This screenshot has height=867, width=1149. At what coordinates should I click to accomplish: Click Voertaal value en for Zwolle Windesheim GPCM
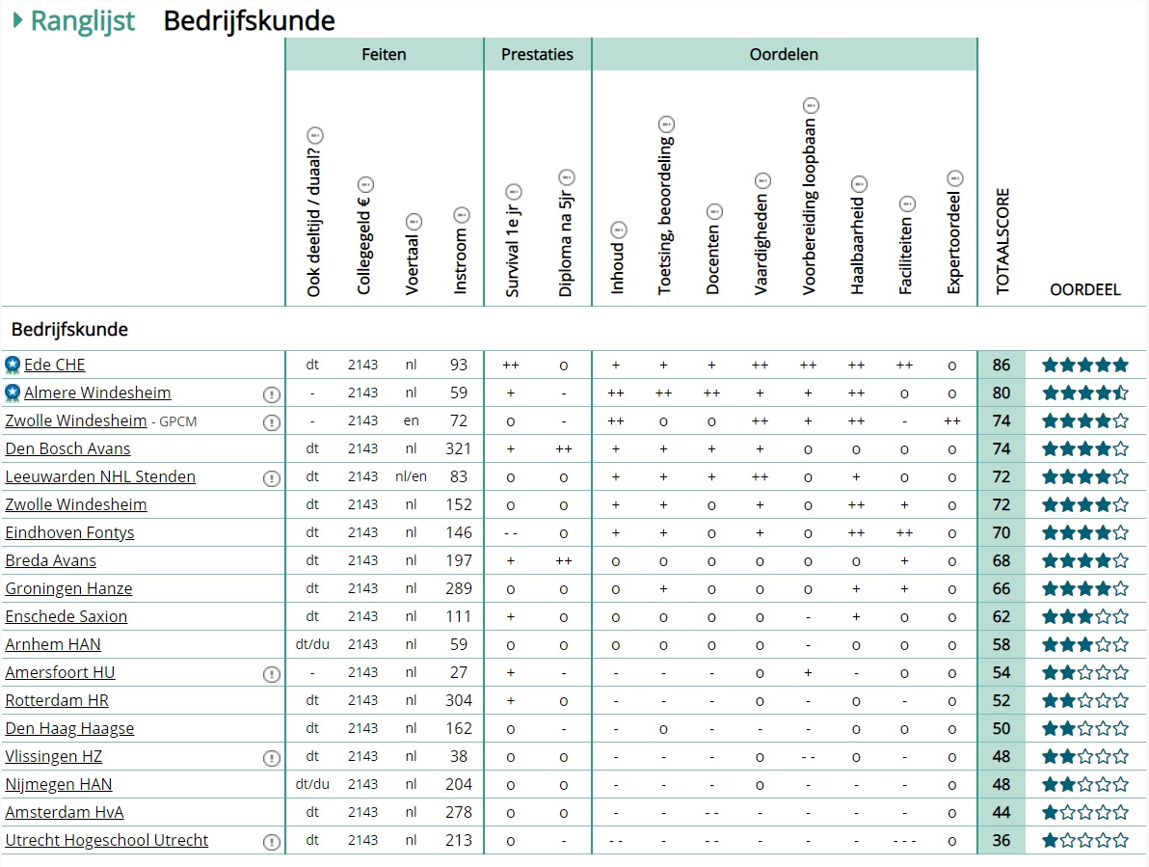tap(411, 420)
